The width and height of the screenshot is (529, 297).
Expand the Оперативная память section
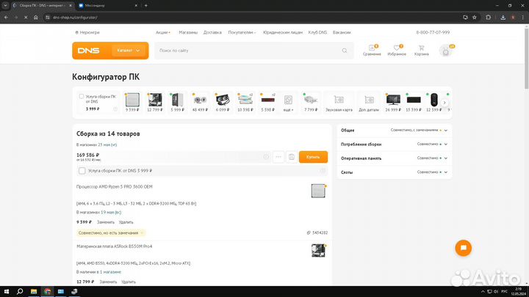point(394,158)
